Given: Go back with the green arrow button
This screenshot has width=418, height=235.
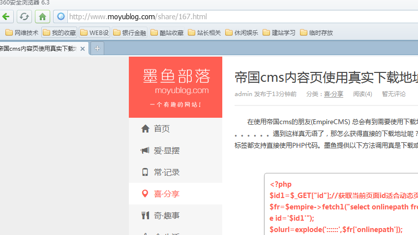Looking at the screenshot, I should (x=6, y=17).
